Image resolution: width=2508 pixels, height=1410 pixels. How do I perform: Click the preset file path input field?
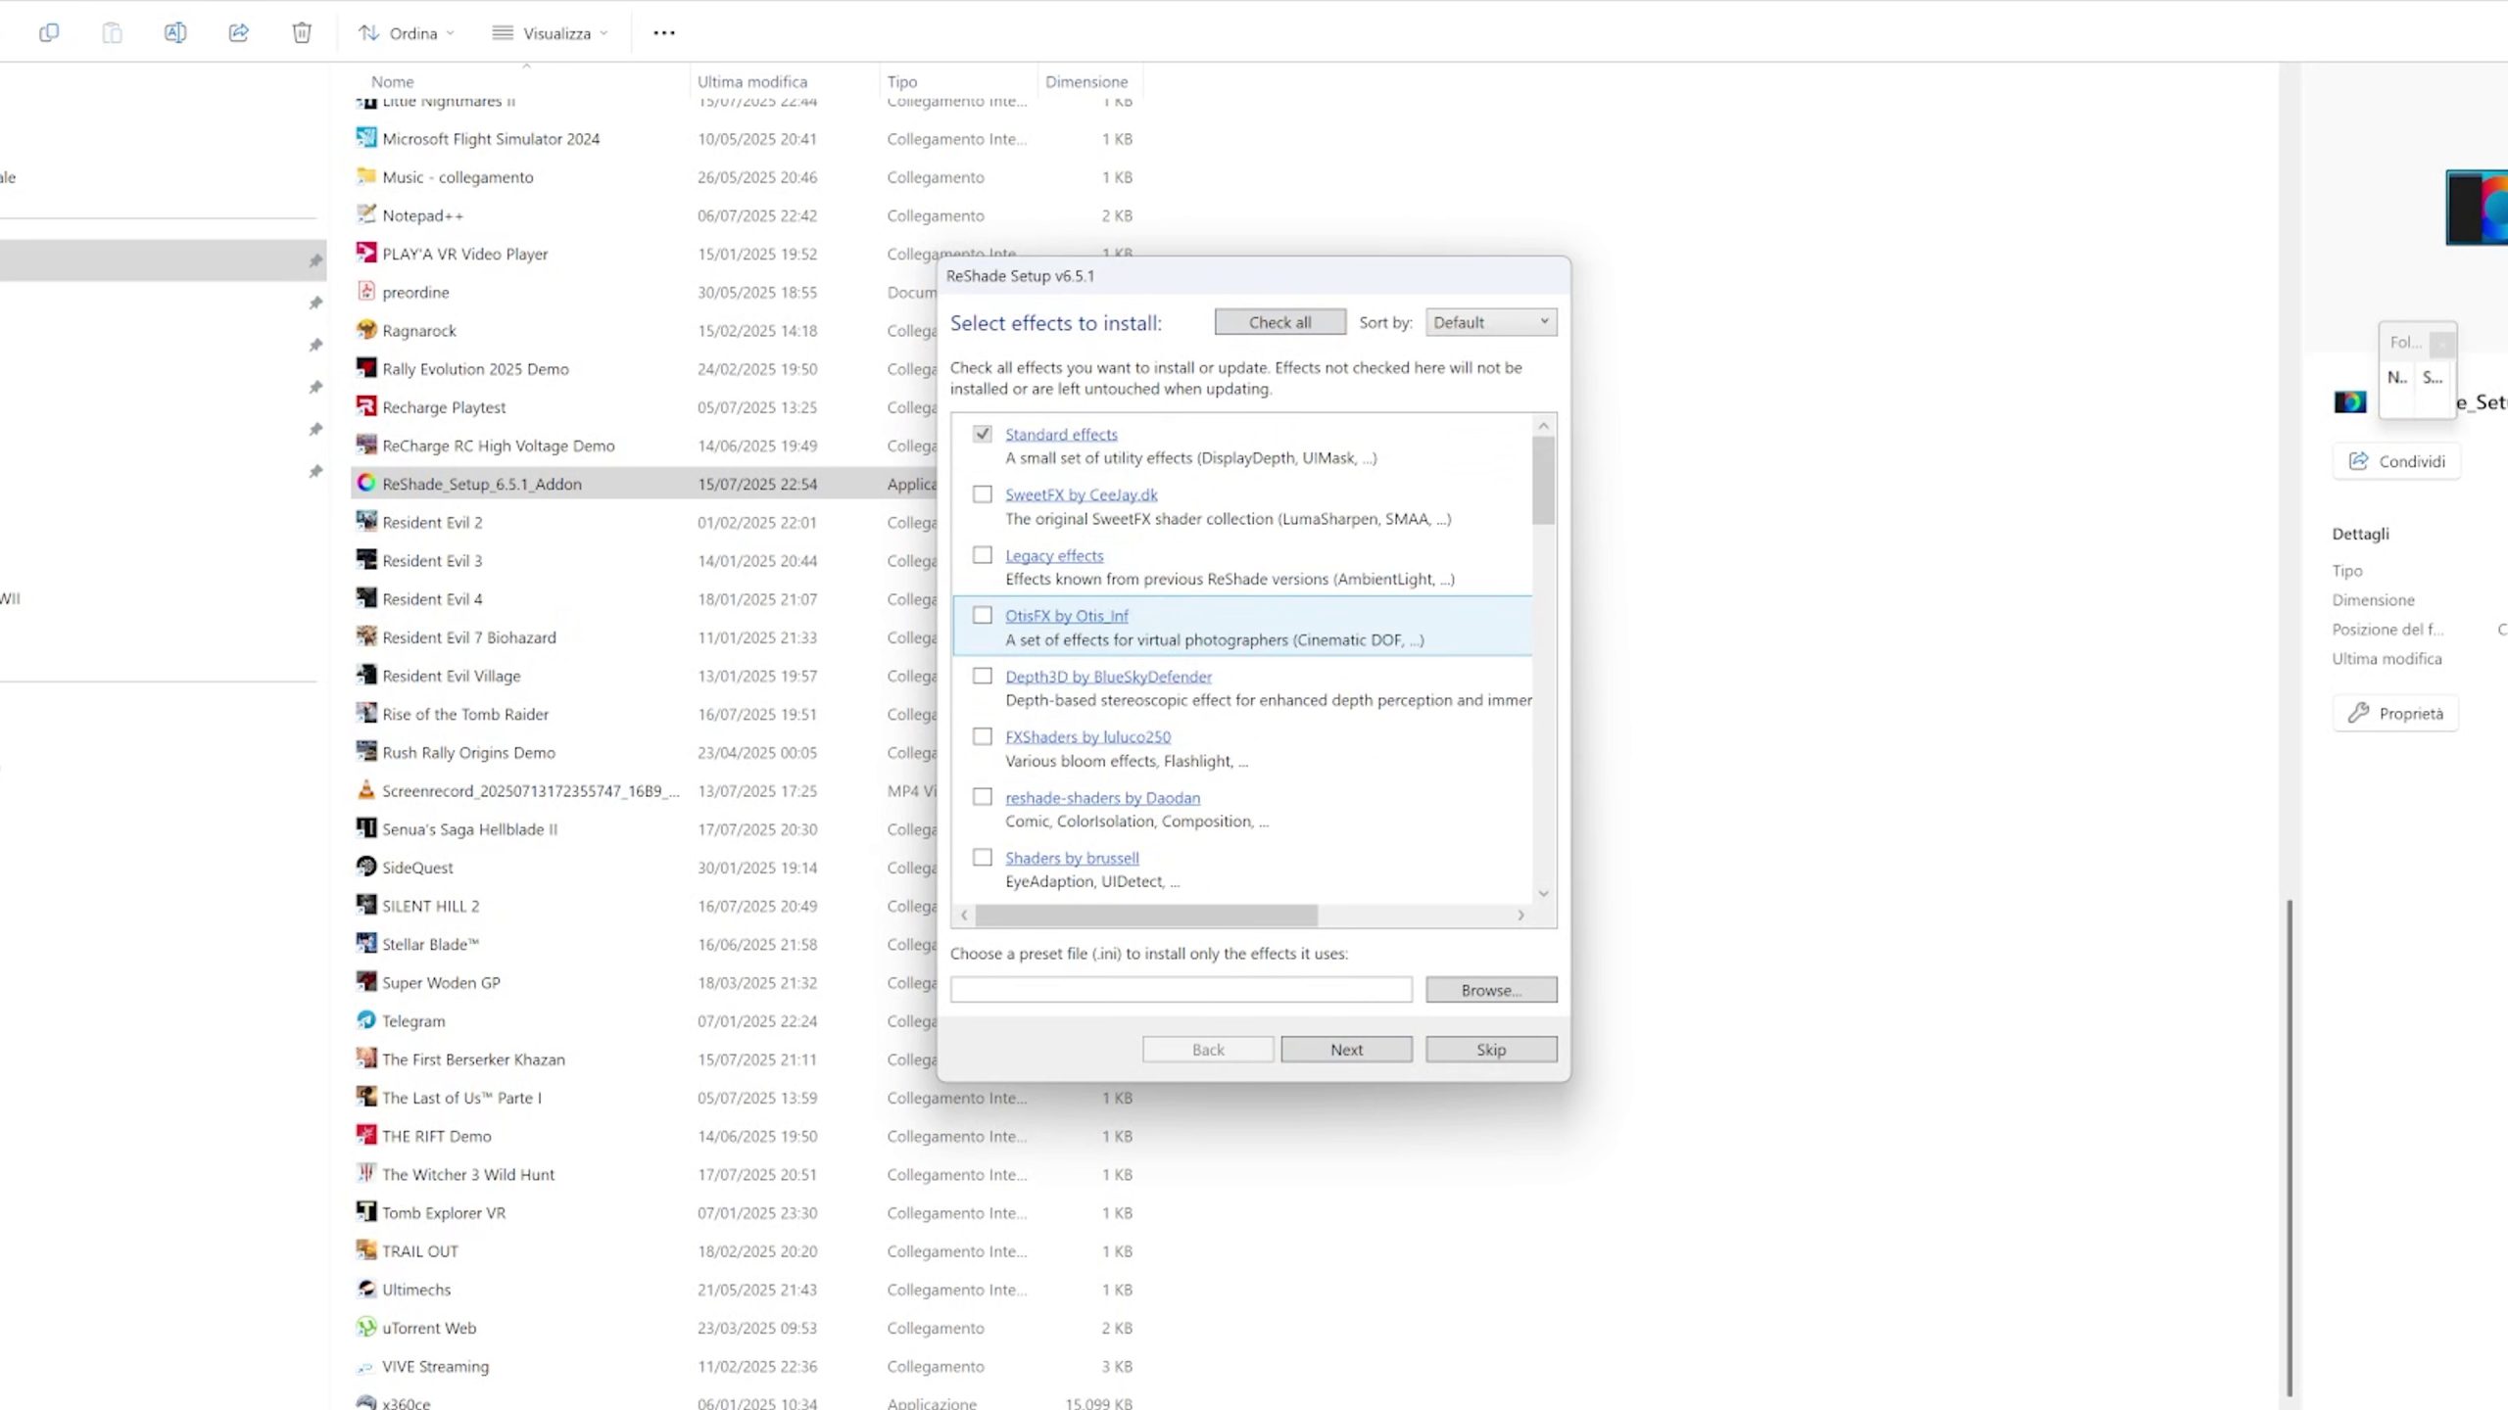(1181, 990)
